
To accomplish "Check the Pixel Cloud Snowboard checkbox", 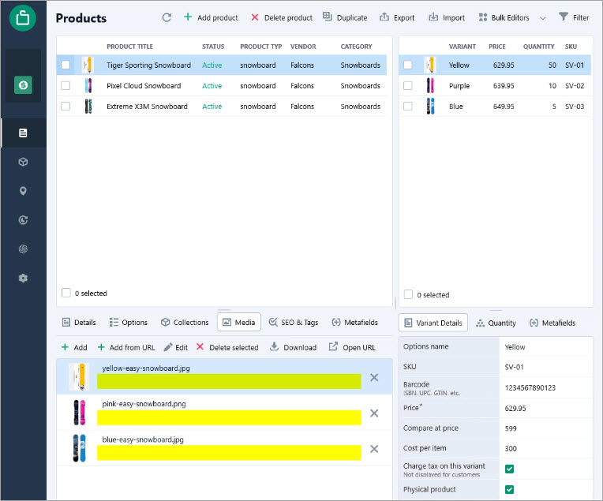I will [x=66, y=85].
